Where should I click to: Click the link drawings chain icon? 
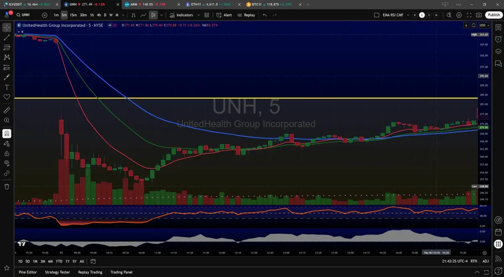[7, 173]
